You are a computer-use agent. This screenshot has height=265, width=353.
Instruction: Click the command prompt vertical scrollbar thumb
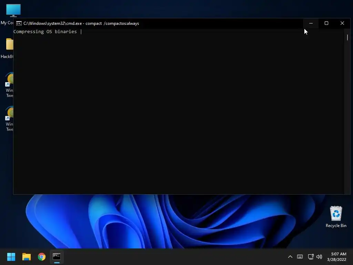[347, 37]
